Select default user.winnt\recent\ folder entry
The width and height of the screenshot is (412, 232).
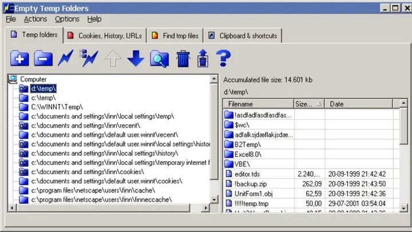[105, 135]
